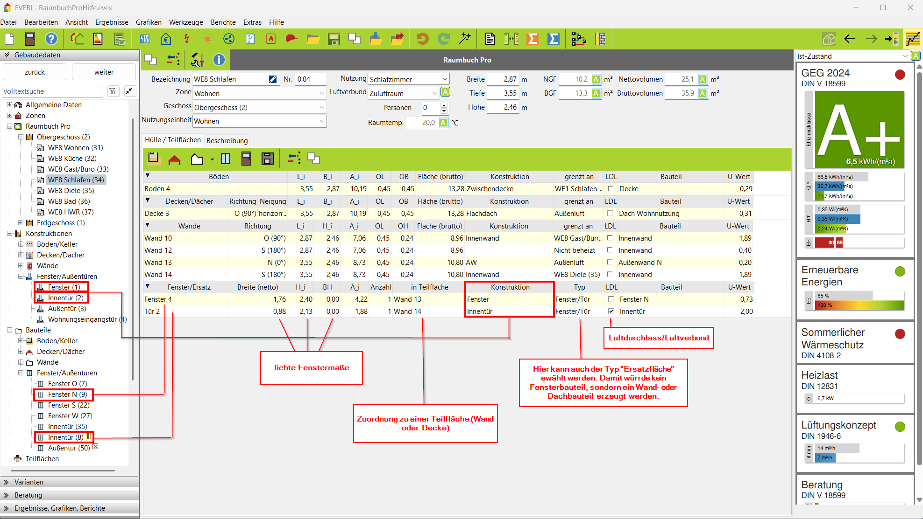The width and height of the screenshot is (923, 519).
Task: Open the Geschoss Obergeschoss (2) dropdown
Action: (x=321, y=107)
